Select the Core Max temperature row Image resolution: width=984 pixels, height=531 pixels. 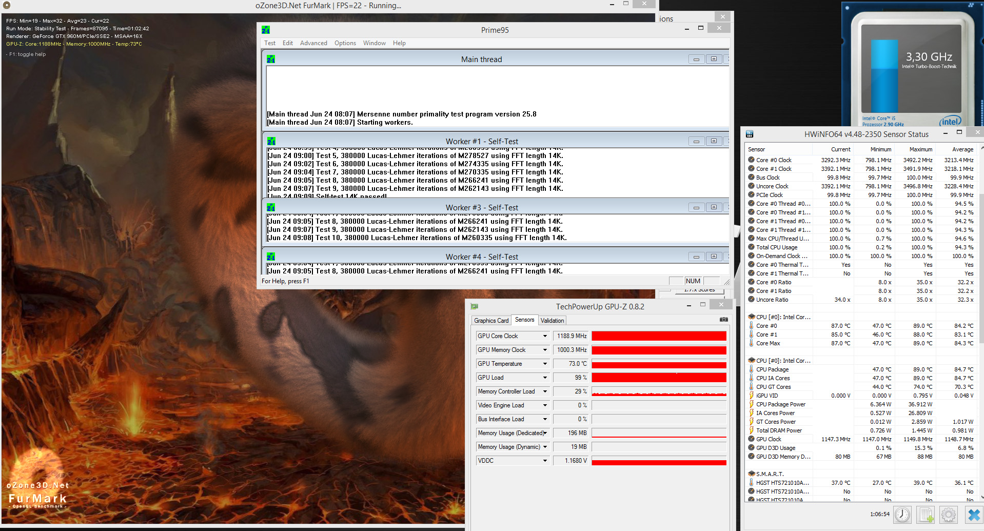point(768,343)
